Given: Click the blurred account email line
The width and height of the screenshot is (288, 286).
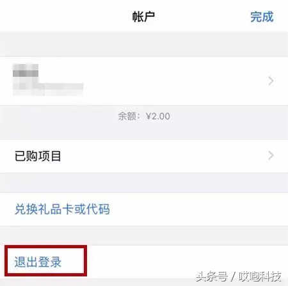Looking at the screenshot, I should click(x=48, y=88).
